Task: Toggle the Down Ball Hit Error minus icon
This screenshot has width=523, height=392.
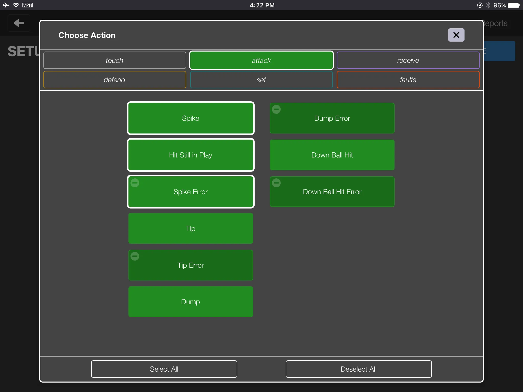Action: point(276,182)
